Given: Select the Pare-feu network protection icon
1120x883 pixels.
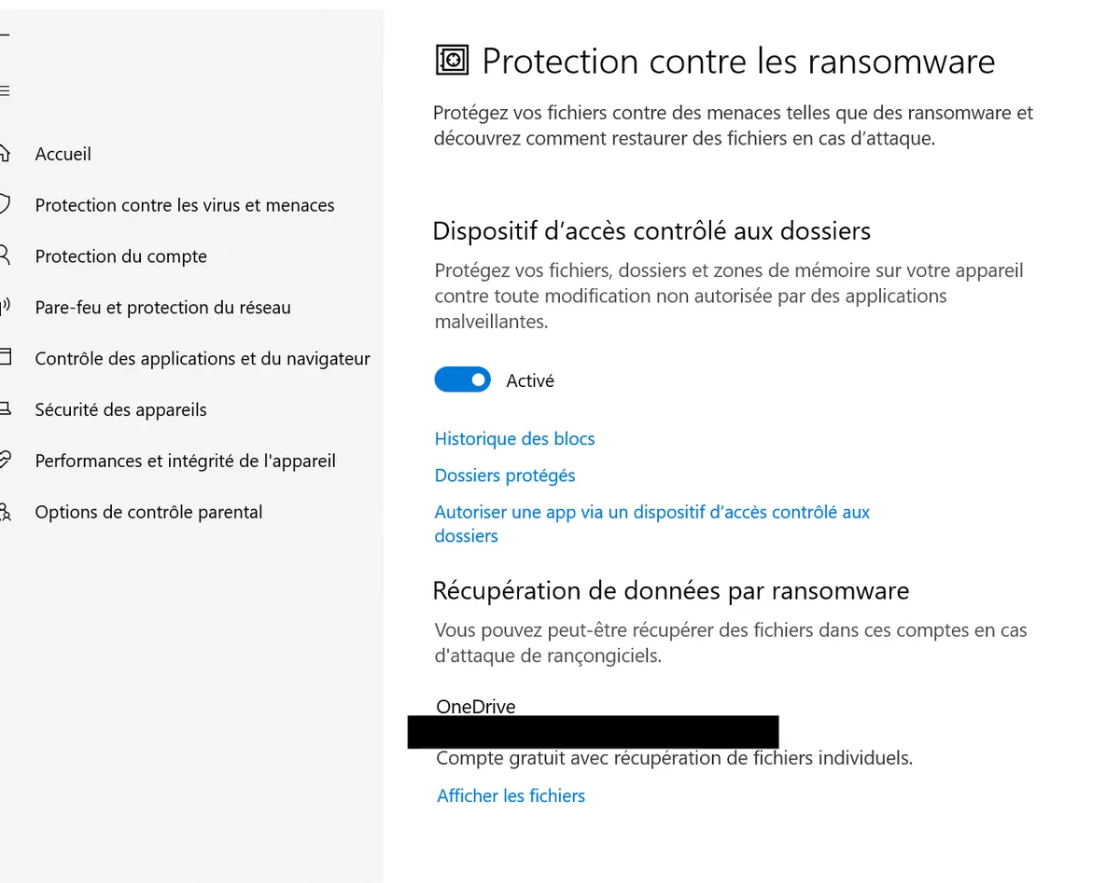Looking at the screenshot, I should click(7, 307).
